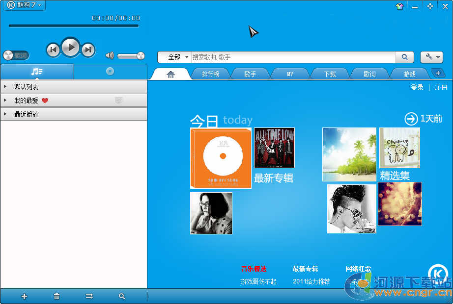Click the 登录 login link
The height and width of the screenshot is (304, 453).
417,87
